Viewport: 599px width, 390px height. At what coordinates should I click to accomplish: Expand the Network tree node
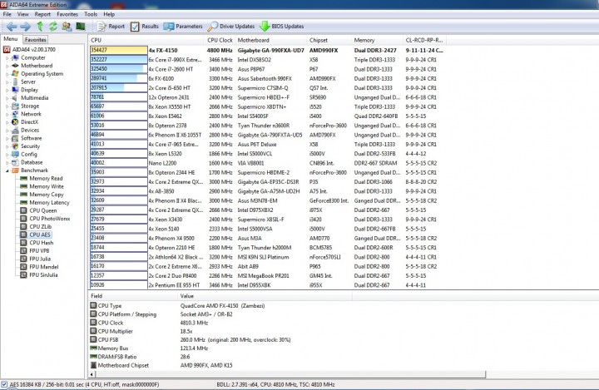pyautogui.click(x=7, y=114)
